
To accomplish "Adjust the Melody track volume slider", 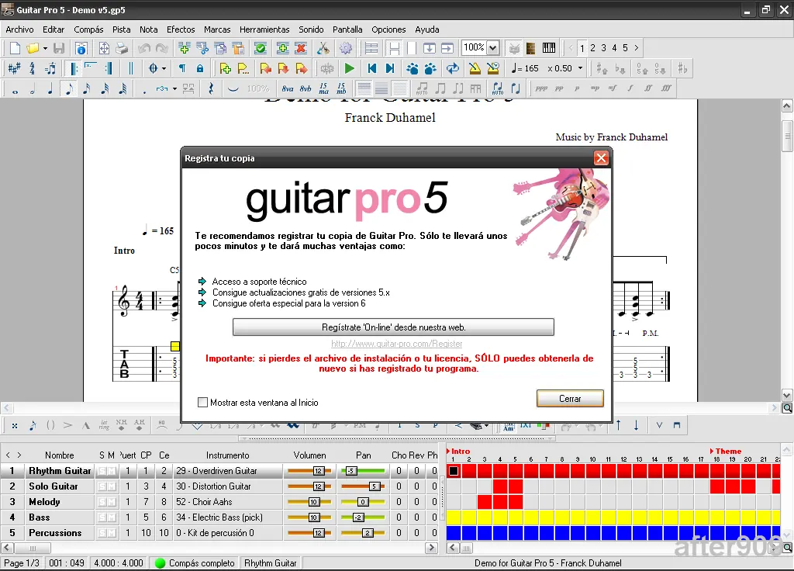I will coord(314,502).
